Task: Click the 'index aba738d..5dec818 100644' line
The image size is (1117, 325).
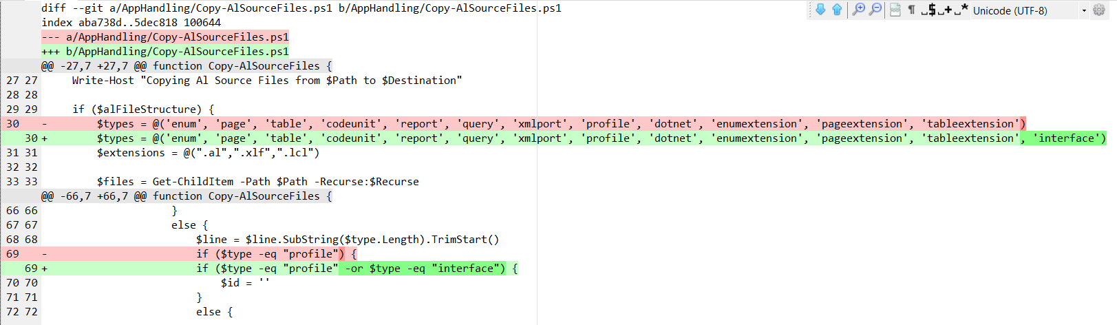Action: tap(131, 23)
